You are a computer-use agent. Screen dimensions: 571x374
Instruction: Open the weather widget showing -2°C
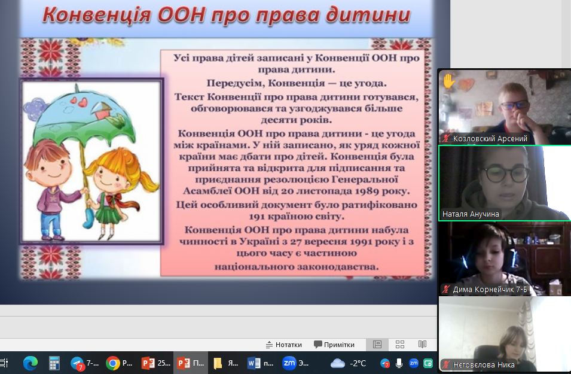348,363
